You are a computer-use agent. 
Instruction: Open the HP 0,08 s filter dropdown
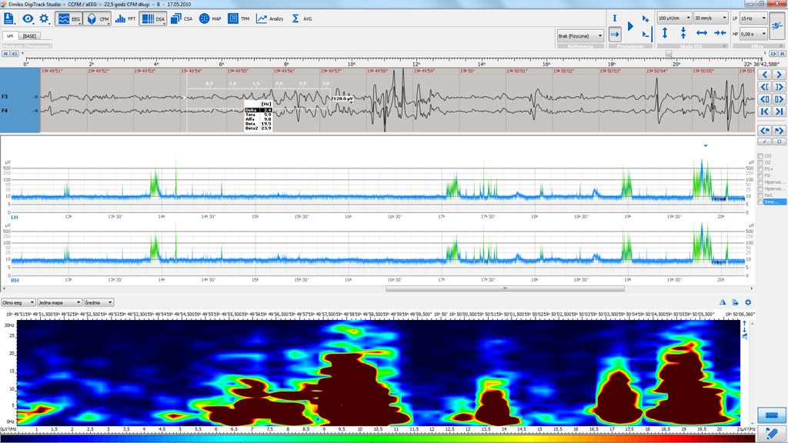753,34
